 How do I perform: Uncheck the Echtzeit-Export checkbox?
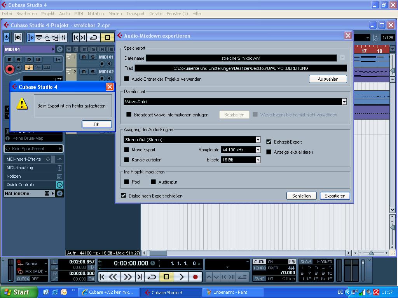point(269,142)
